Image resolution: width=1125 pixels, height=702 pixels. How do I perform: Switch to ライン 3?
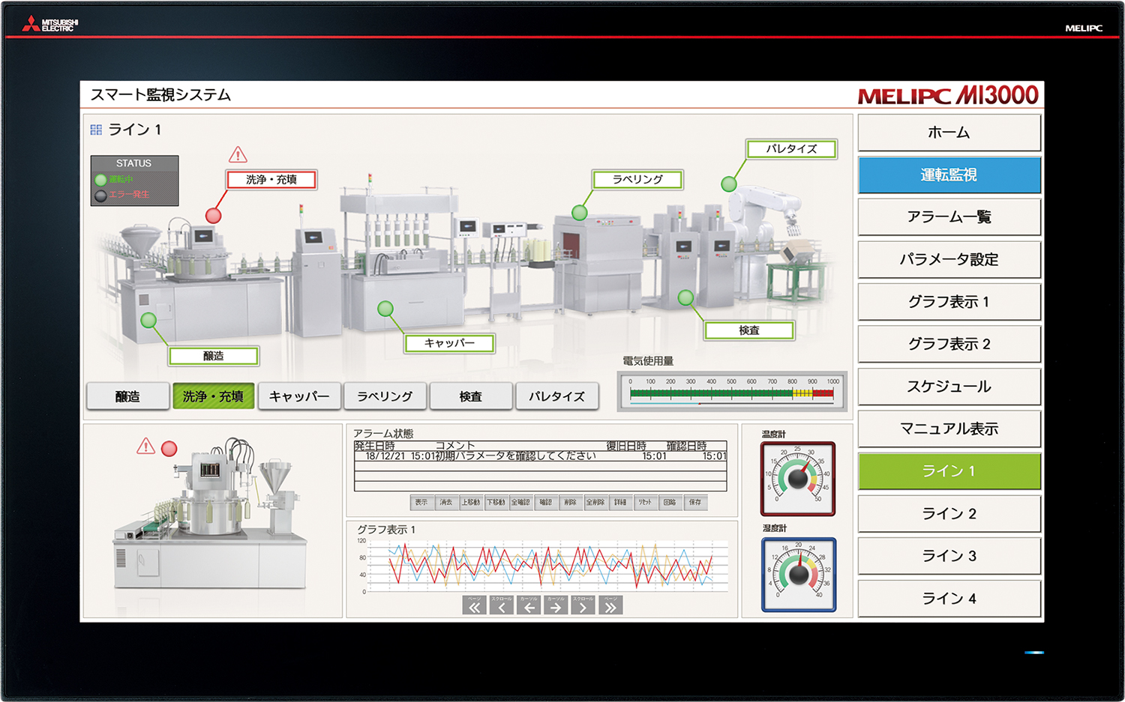(949, 556)
